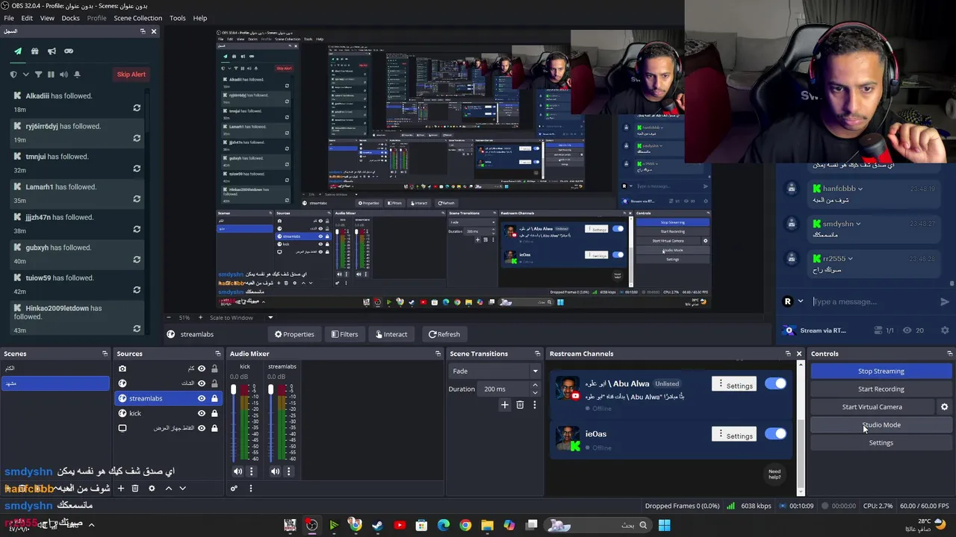956x537 pixels.
Task: Unlock the streamlabs source
Action: (x=214, y=398)
